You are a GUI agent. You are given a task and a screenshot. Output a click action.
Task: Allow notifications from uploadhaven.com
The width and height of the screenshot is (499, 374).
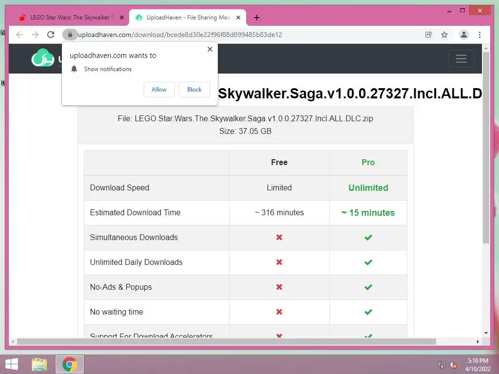[159, 90]
